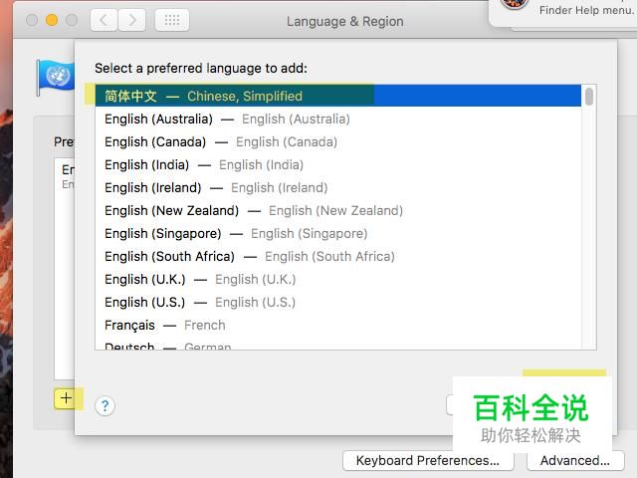Open Advanced... settings

575,460
